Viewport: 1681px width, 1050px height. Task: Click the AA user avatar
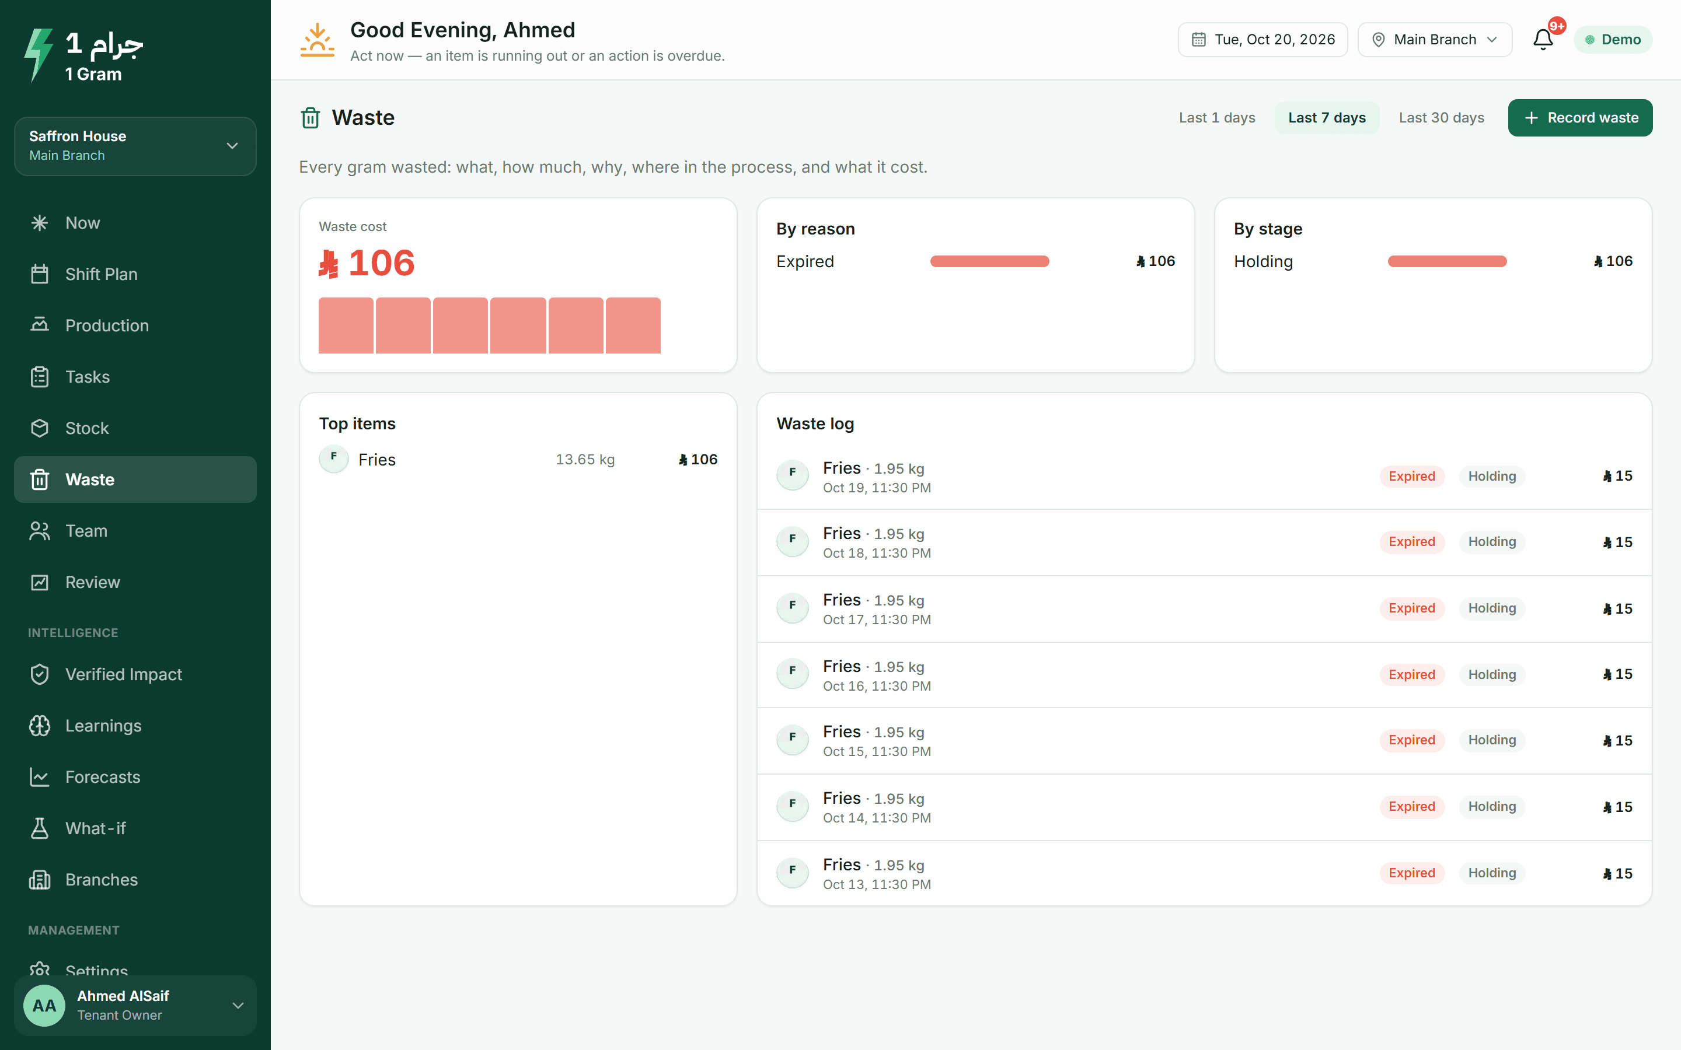(x=44, y=1005)
